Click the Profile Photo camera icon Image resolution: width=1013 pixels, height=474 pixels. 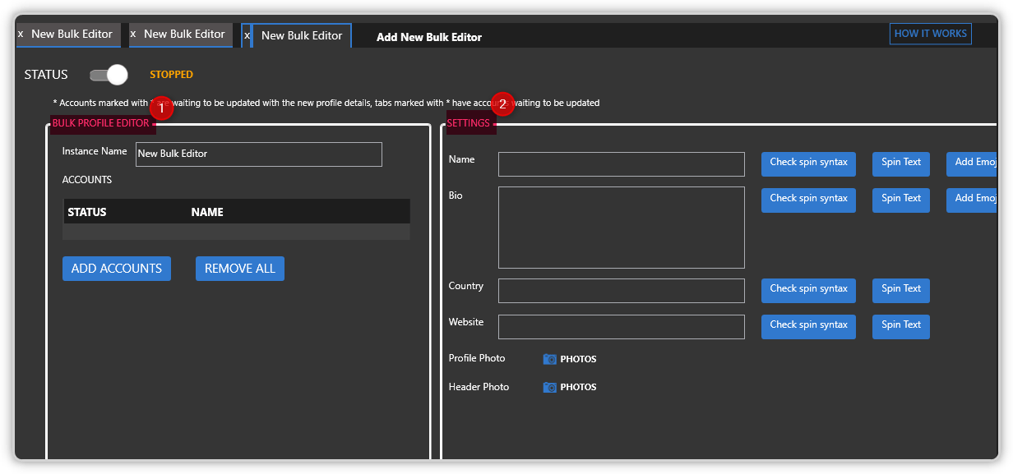550,359
